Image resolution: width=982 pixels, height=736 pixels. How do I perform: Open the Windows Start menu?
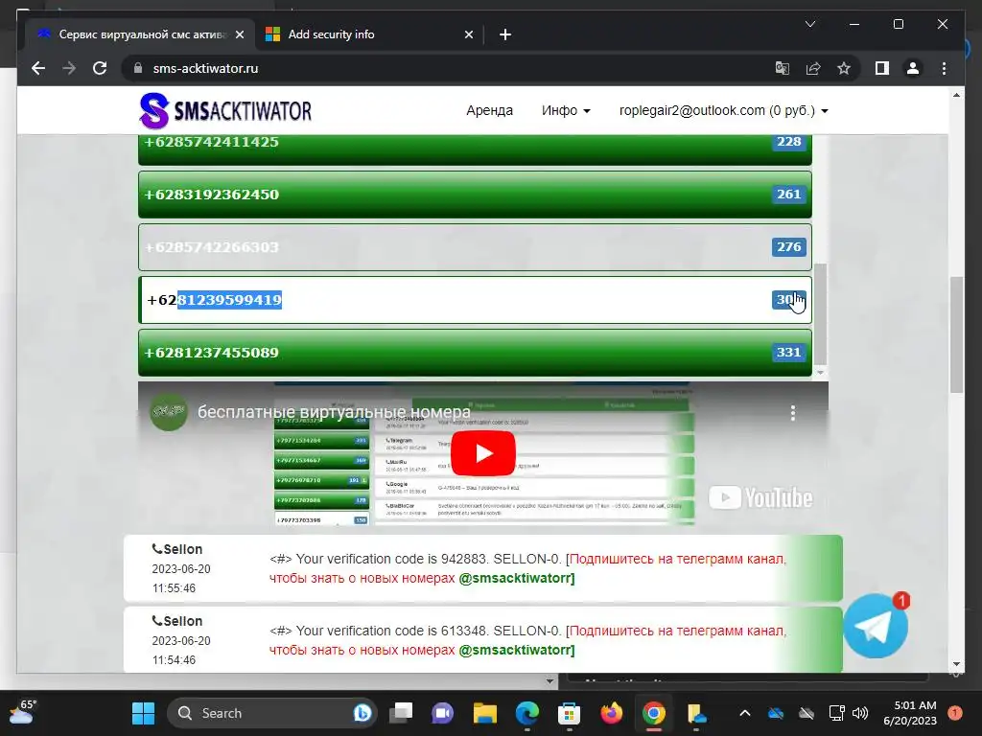point(144,713)
